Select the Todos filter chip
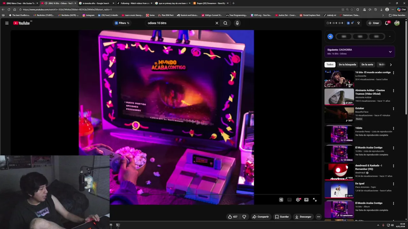This screenshot has width=408, height=229. (x=330, y=65)
